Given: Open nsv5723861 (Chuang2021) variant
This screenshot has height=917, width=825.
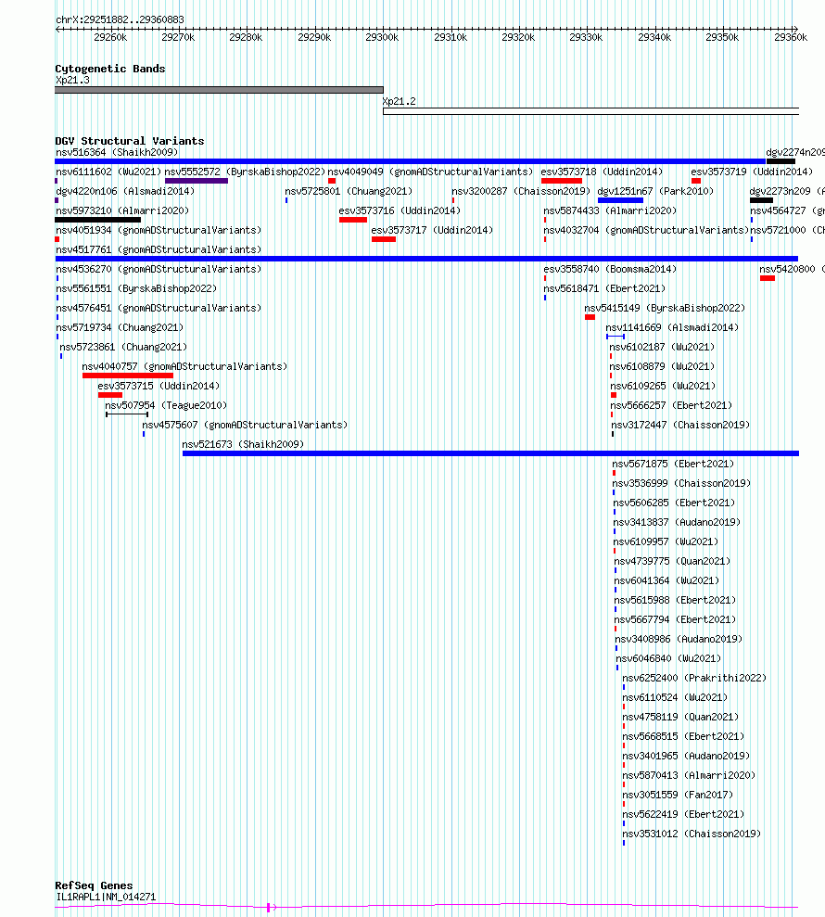Looking at the screenshot, I should pyautogui.click(x=123, y=347).
